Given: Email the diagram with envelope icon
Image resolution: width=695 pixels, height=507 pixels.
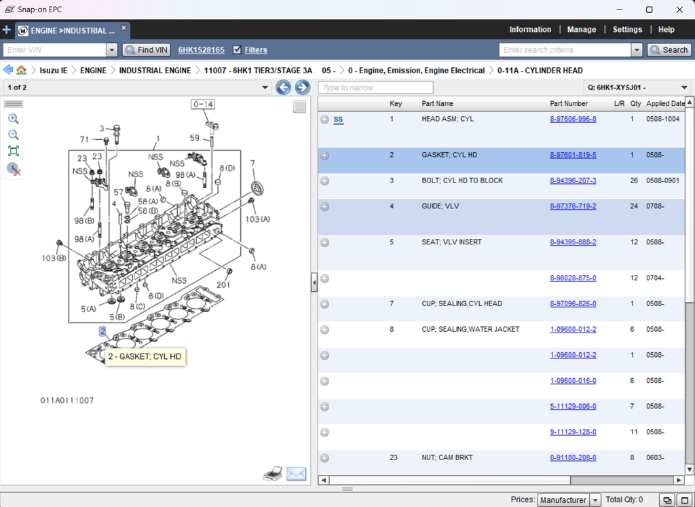Looking at the screenshot, I should coord(296,474).
